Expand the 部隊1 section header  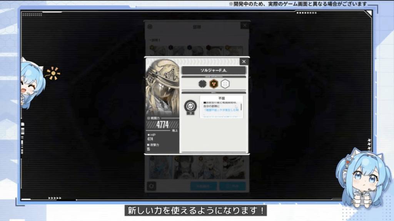pyautogui.click(x=156, y=40)
